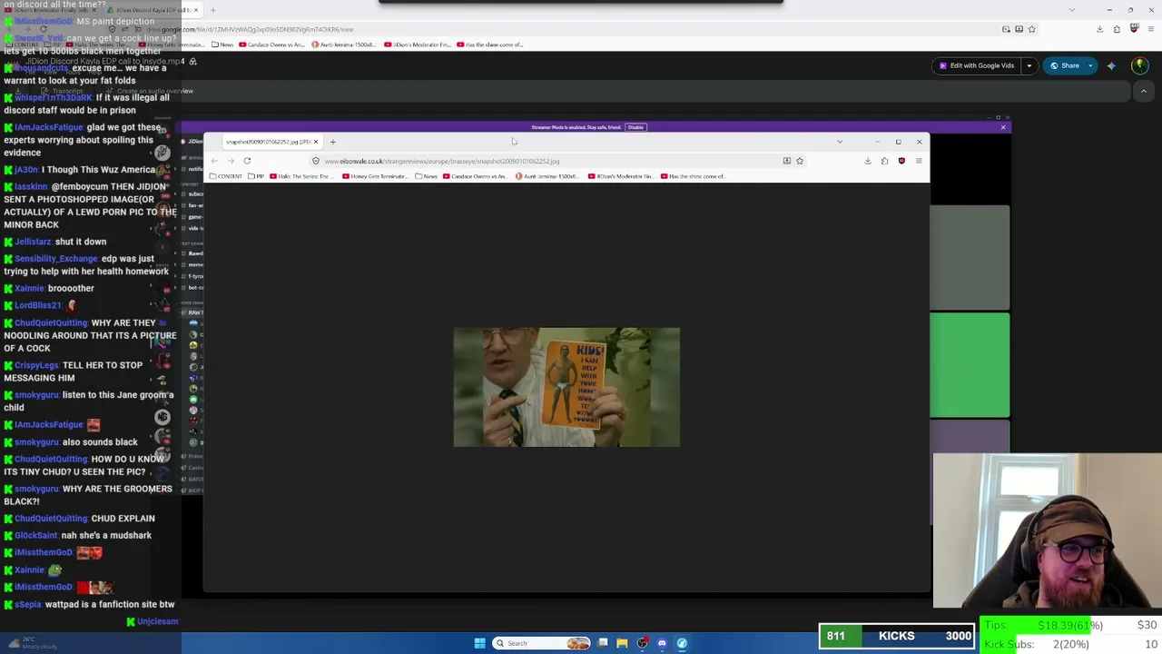
Task: Open a new tab next to snapshot tab
Action: [x=332, y=142]
